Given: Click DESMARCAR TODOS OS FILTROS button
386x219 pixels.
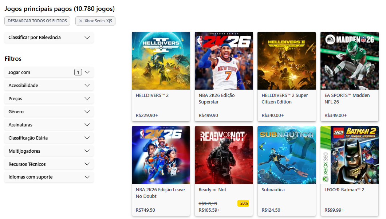Looking at the screenshot, I should (37, 21).
